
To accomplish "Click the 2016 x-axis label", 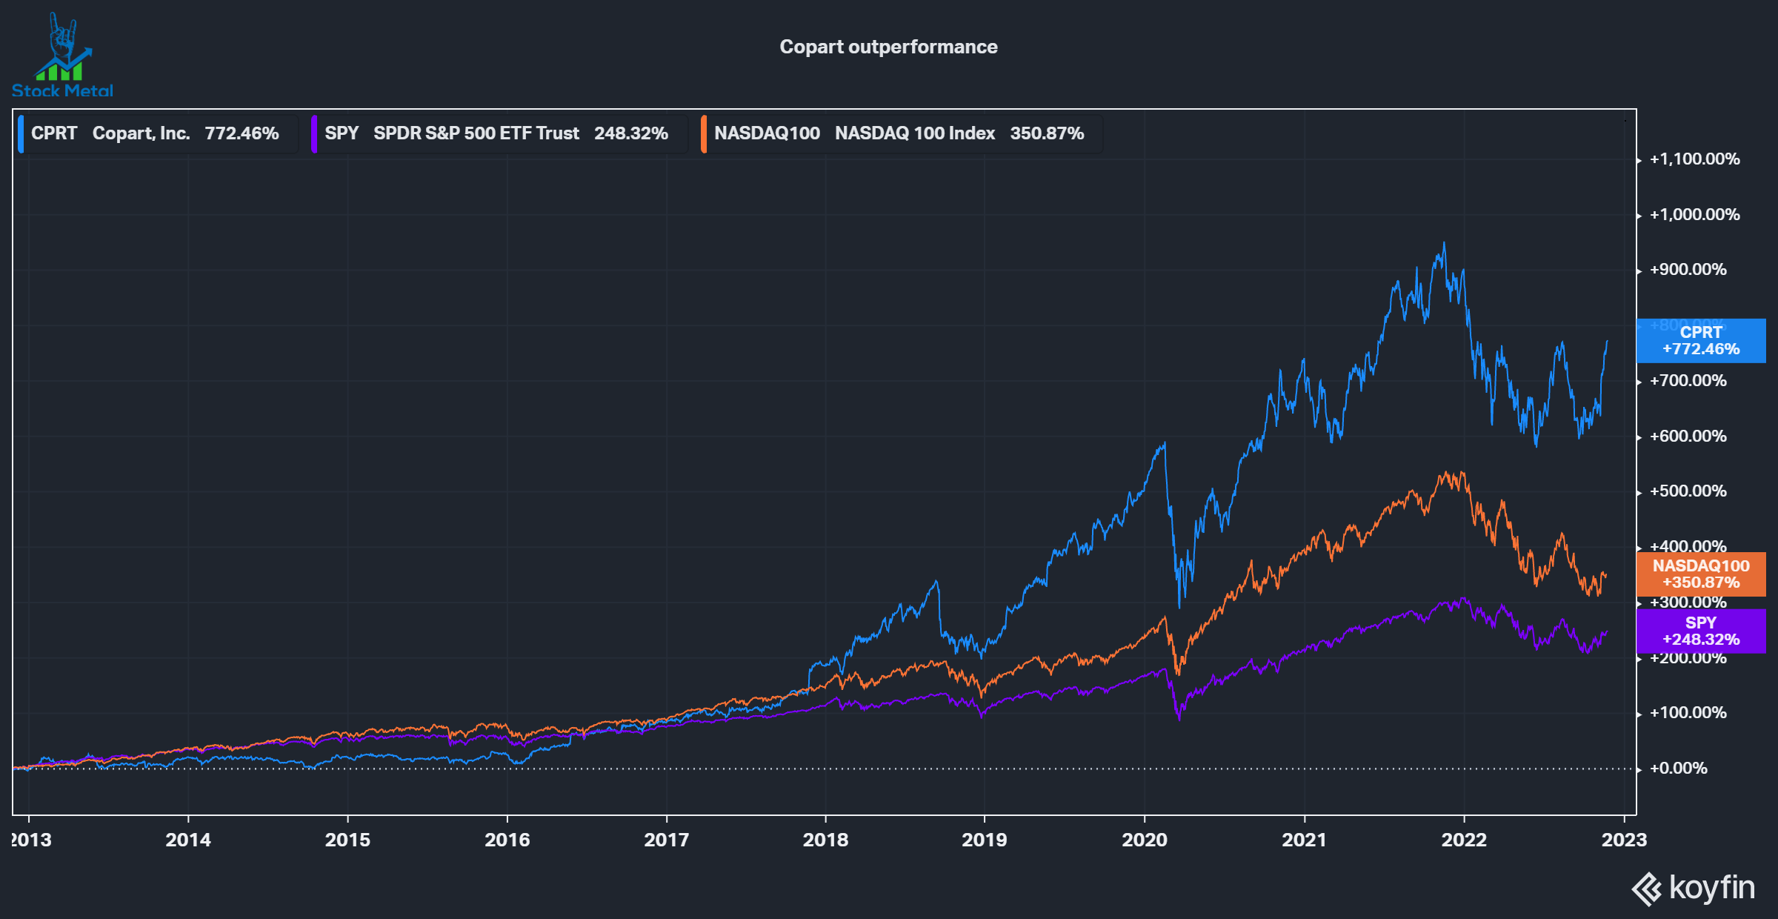I will point(507,840).
